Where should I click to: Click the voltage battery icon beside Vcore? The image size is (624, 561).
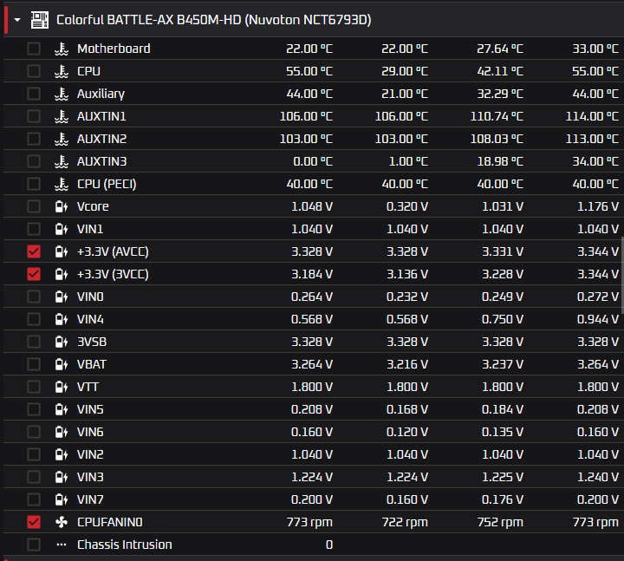(x=61, y=206)
